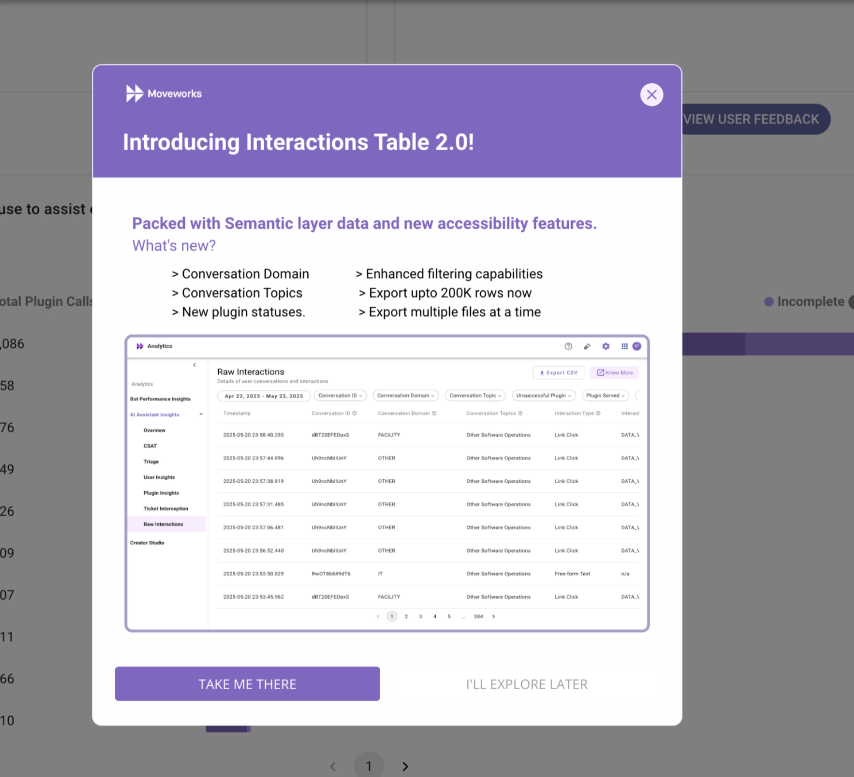Image resolution: width=854 pixels, height=777 pixels.
Task: Open the Unsuccessful Plugin filter dropdown
Action: point(543,395)
